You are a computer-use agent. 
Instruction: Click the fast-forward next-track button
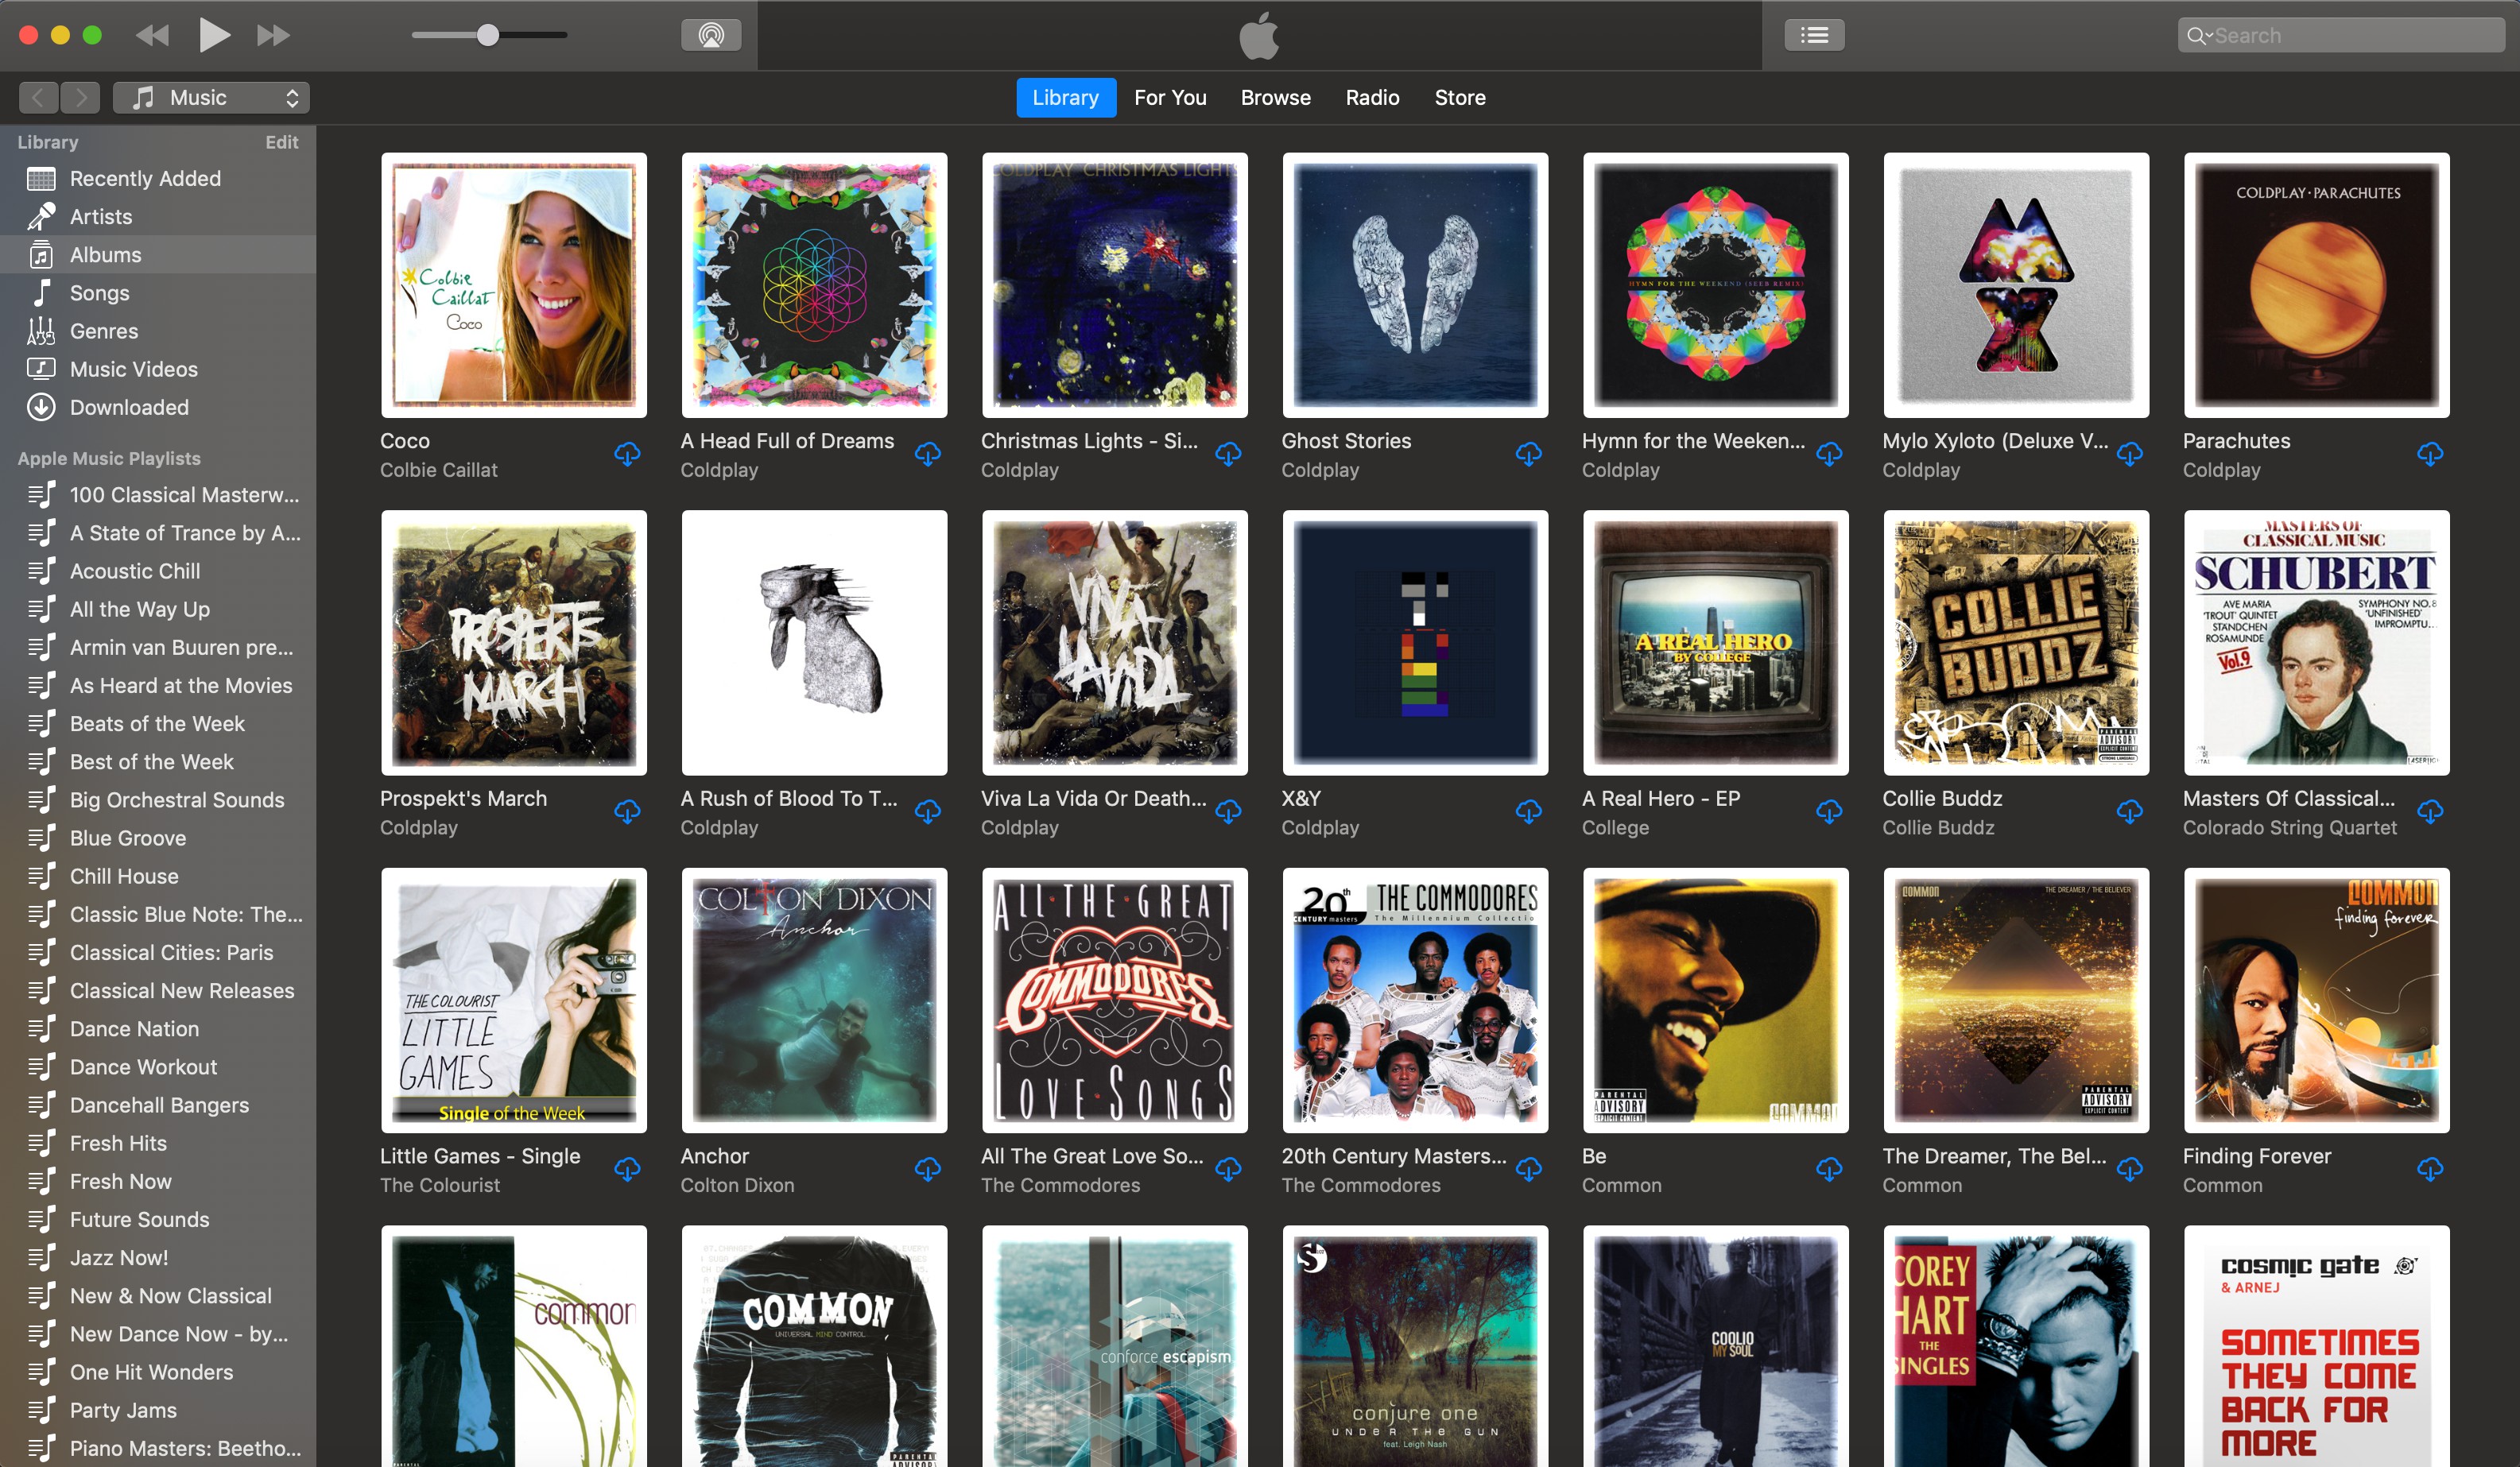click(273, 36)
